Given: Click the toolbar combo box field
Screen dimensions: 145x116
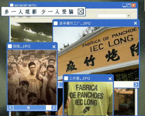Looking at the screenshot, I should 112,16.
